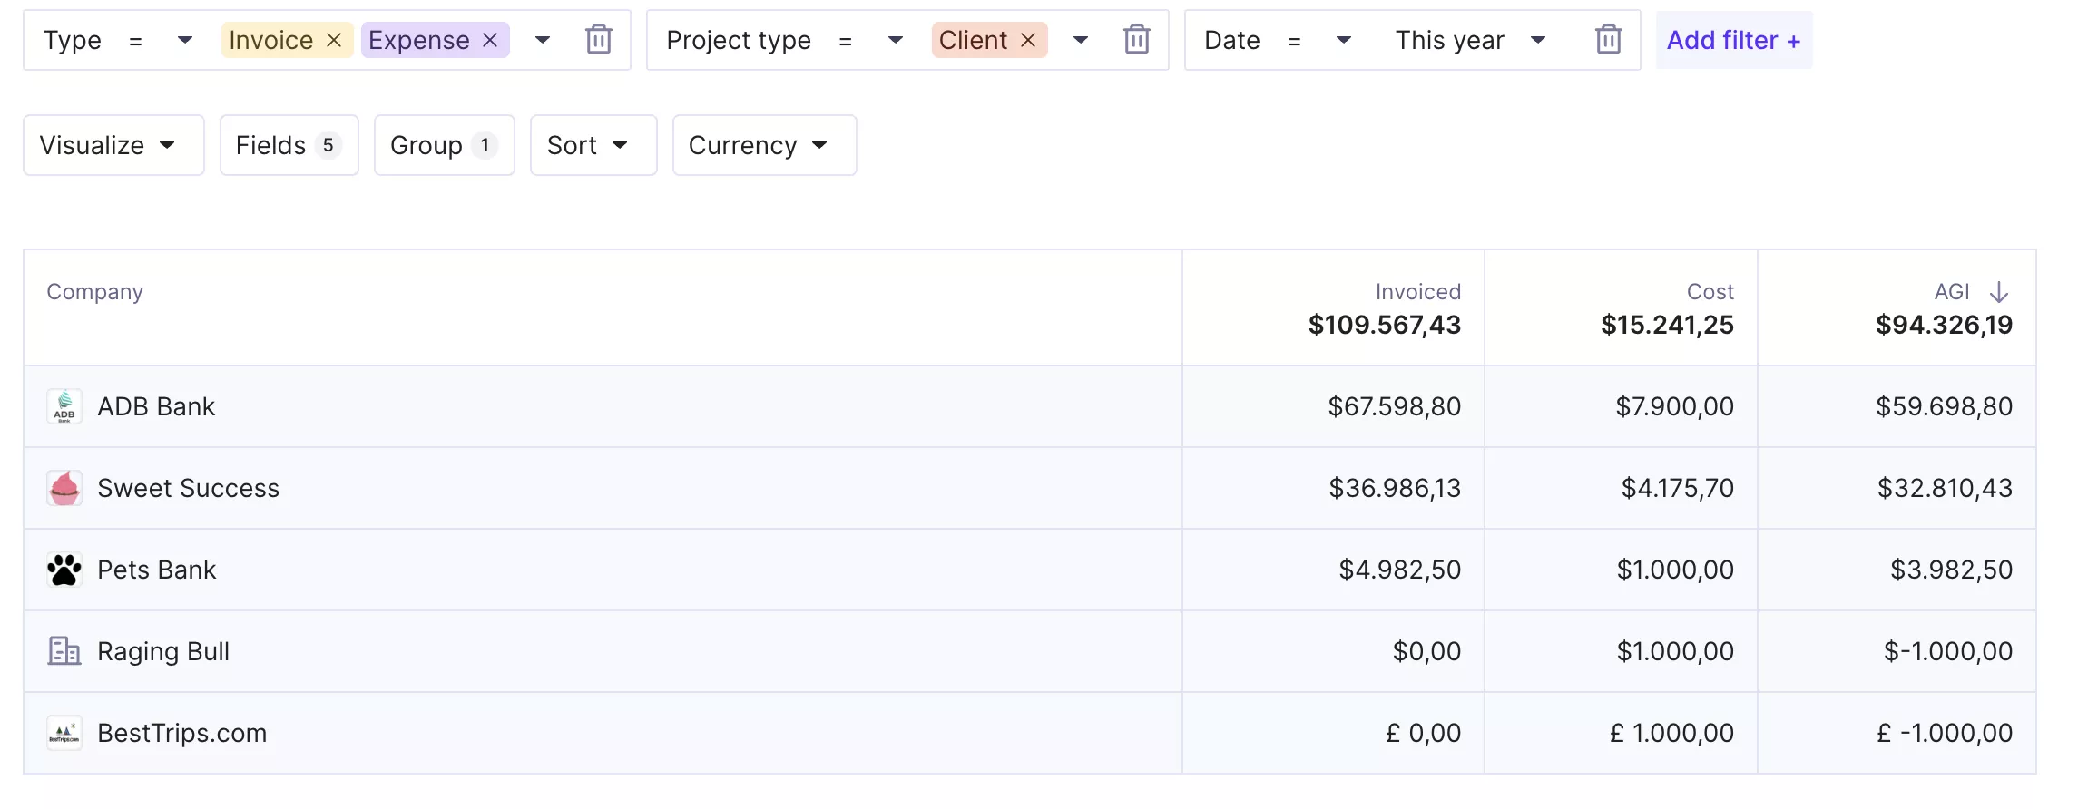Expand the Currency dropdown

click(x=763, y=145)
